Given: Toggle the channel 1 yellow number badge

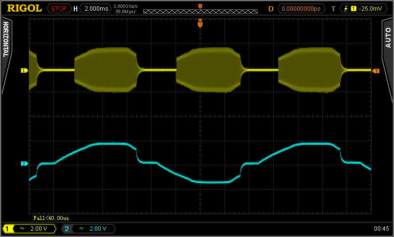Looking at the screenshot, I should (7, 229).
